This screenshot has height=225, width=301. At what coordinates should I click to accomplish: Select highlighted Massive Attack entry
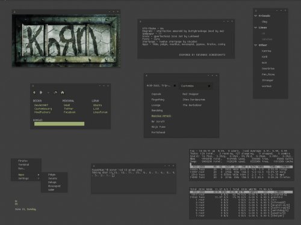point(161,116)
